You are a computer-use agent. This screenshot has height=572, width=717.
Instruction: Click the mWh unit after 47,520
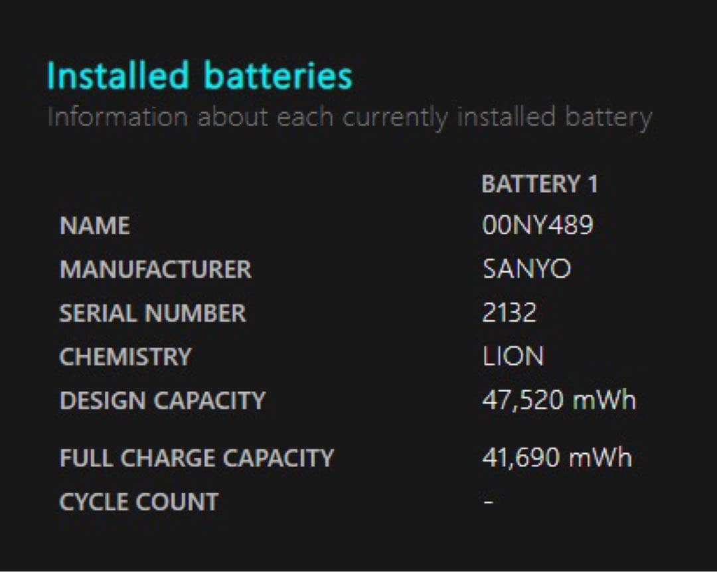(603, 400)
